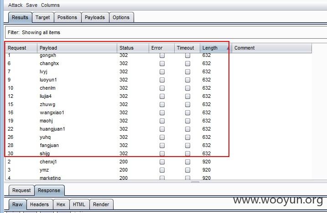
Task: Toggle Timeout checkbox for liujia4 row
Action: tap(188, 96)
